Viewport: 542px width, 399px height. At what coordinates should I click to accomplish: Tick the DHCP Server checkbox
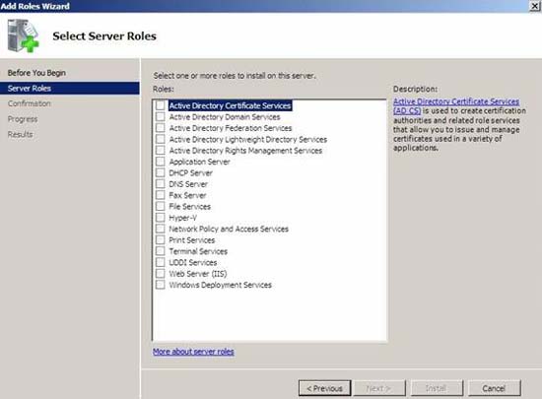160,172
